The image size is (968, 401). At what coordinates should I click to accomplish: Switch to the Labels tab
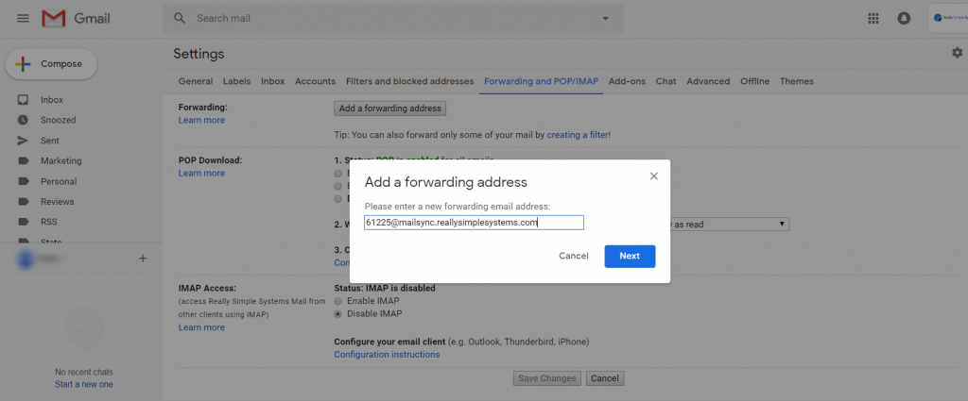click(237, 81)
